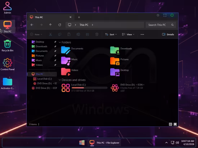The image size is (198, 148).
Task: Collapse the Folders group
Action: coord(60,42)
